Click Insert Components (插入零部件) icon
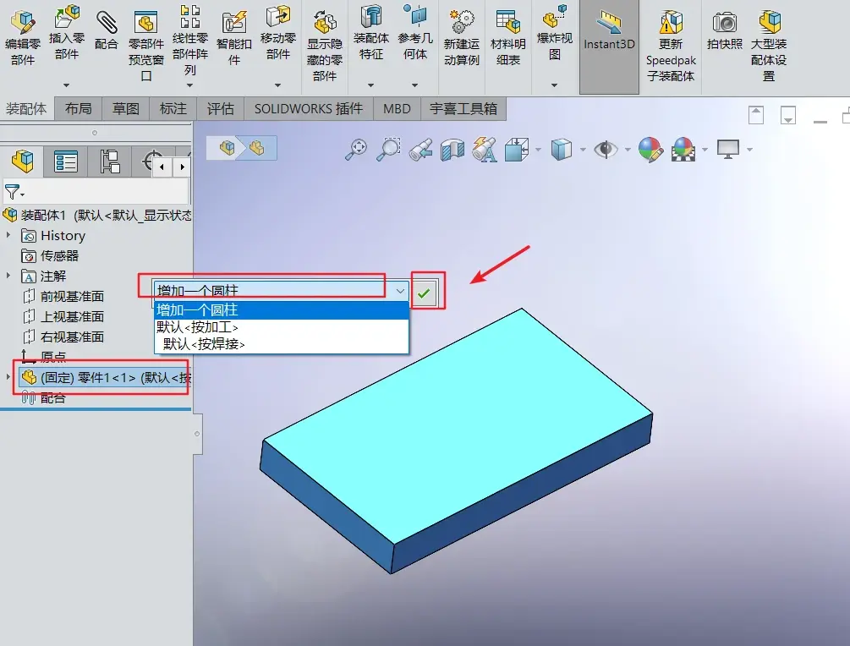 pos(67,31)
